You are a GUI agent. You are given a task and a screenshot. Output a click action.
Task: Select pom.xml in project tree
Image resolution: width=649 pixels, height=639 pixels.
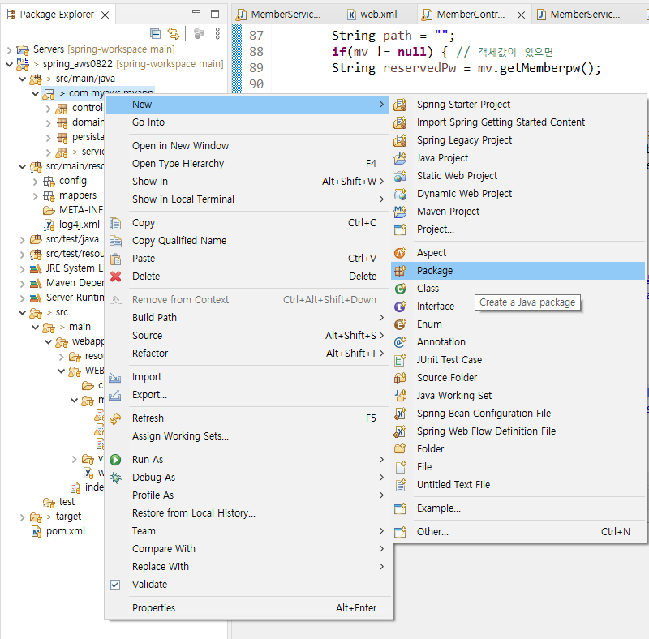66,531
